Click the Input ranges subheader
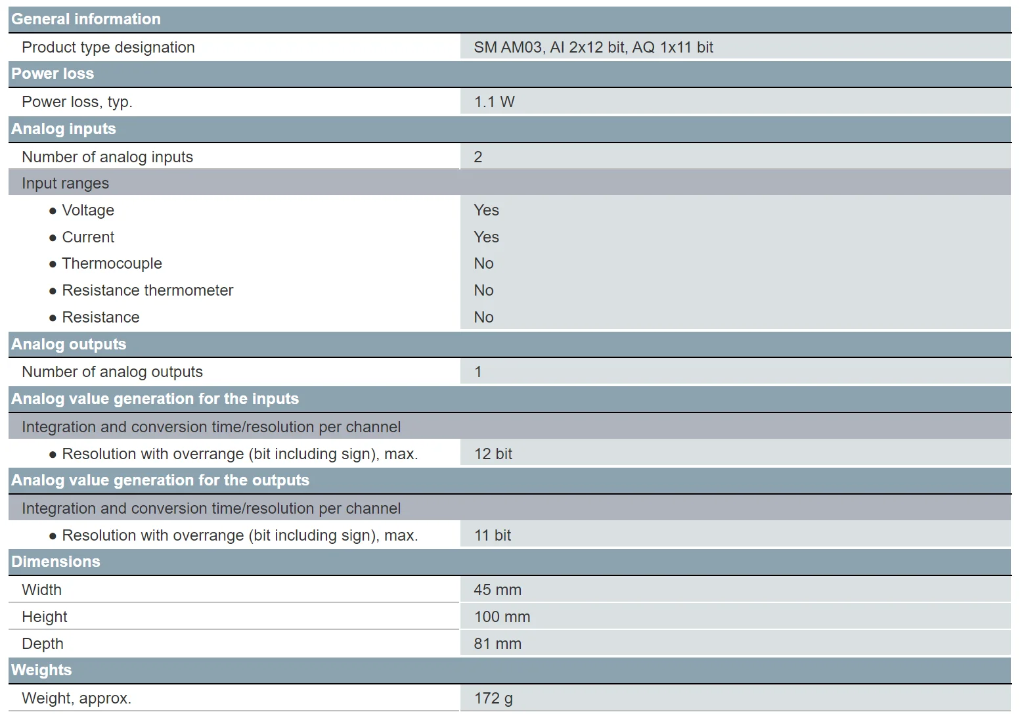Image resolution: width=1022 pixels, height=714 pixels. coord(510,183)
